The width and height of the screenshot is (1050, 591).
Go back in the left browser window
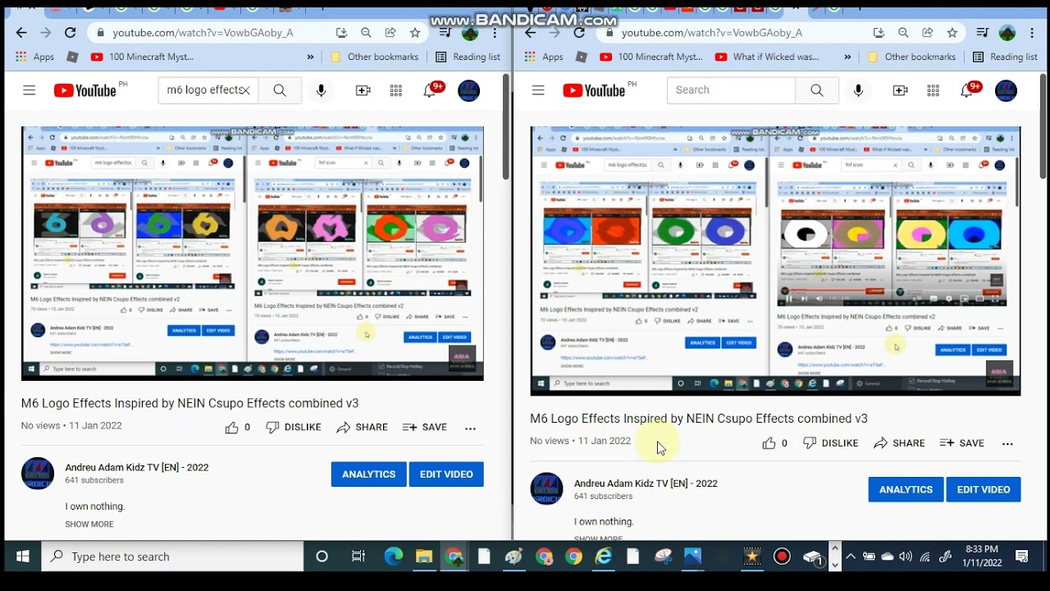tap(21, 33)
